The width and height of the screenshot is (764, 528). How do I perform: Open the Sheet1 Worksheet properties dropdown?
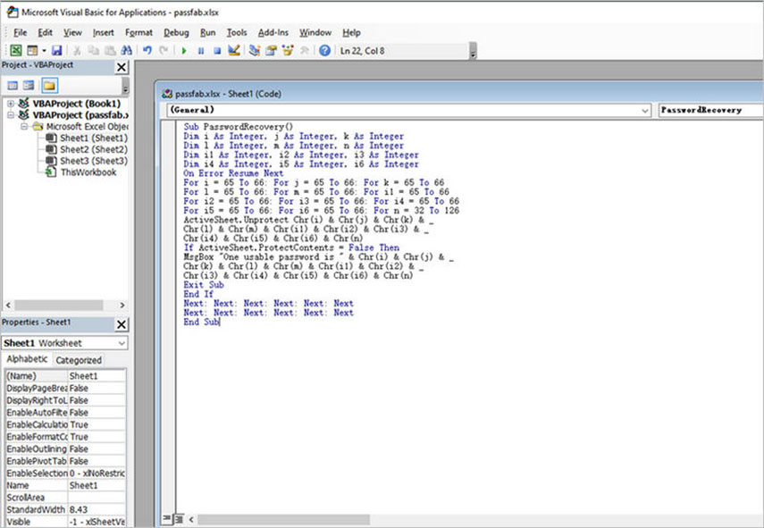coord(122,343)
